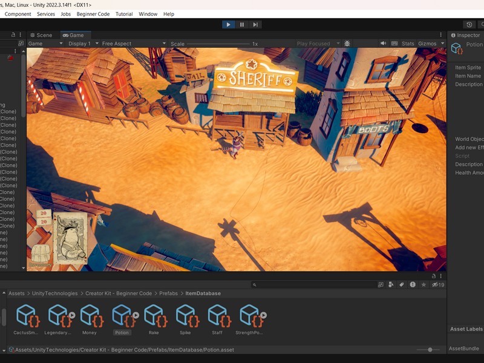
Task: Advance one frame with the Step button
Action: [x=255, y=25]
